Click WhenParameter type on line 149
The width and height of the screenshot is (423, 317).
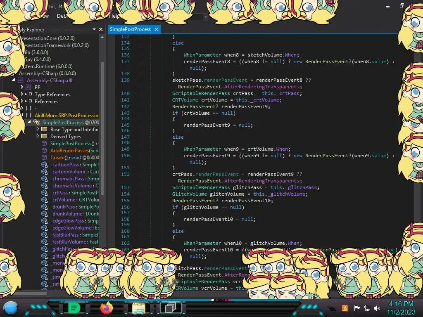click(202, 149)
